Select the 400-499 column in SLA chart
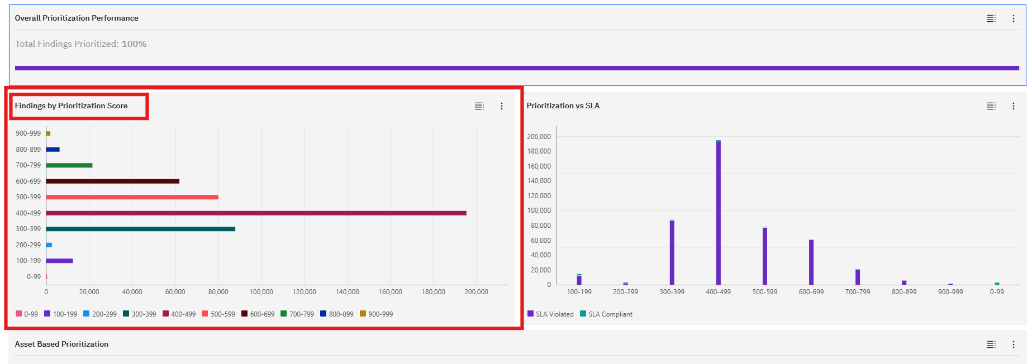The height and width of the screenshot is (364, 1032). tap(719, 213)
